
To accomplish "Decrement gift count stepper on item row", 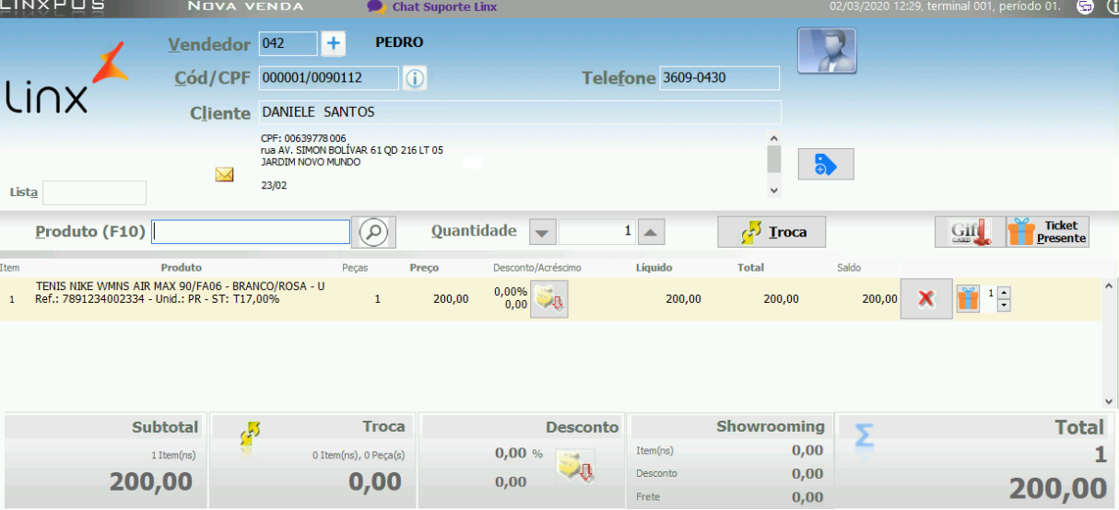I will 1004,305.
